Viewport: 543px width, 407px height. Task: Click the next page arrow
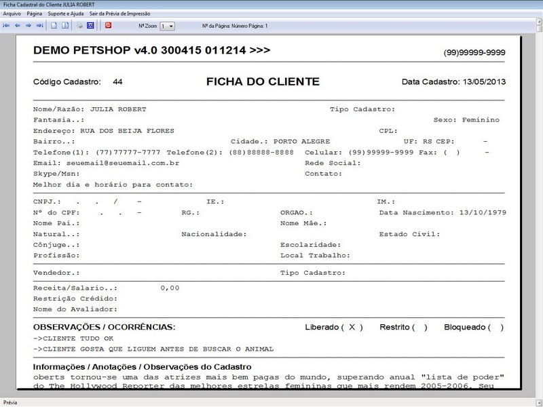click(x=29, y=26)
